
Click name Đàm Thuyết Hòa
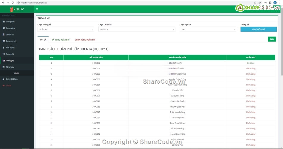pyautogui.click(x=178, y=123)
